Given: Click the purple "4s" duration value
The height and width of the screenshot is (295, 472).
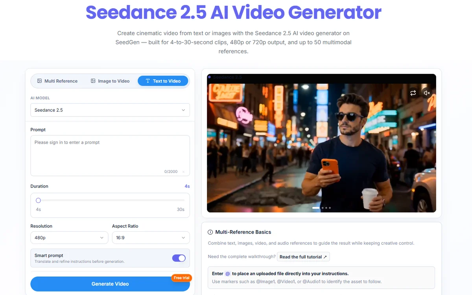Looking at the screenshot, I should pos(187,186).
